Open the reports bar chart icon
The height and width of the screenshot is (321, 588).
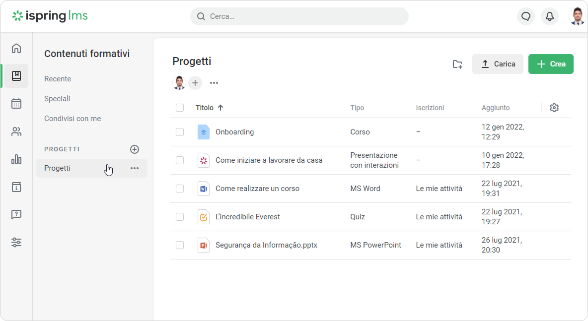16,159
